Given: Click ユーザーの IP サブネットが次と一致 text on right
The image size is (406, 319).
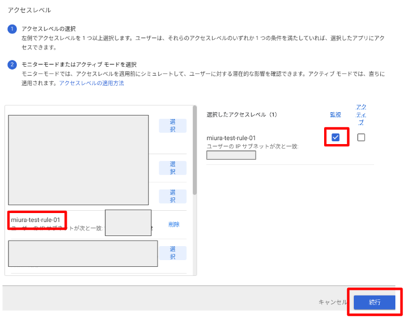Looking at the screenshot, I should pyautogui.click(x=252, y=146).
